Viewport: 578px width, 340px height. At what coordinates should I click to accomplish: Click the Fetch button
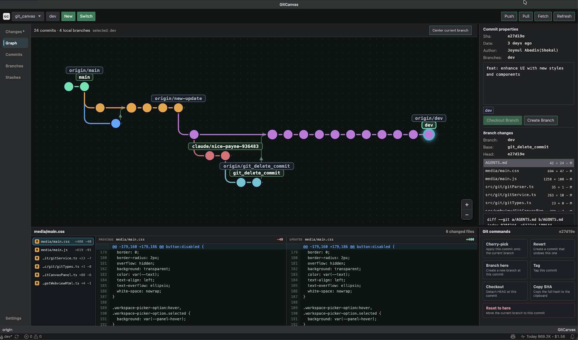(543, 16)
